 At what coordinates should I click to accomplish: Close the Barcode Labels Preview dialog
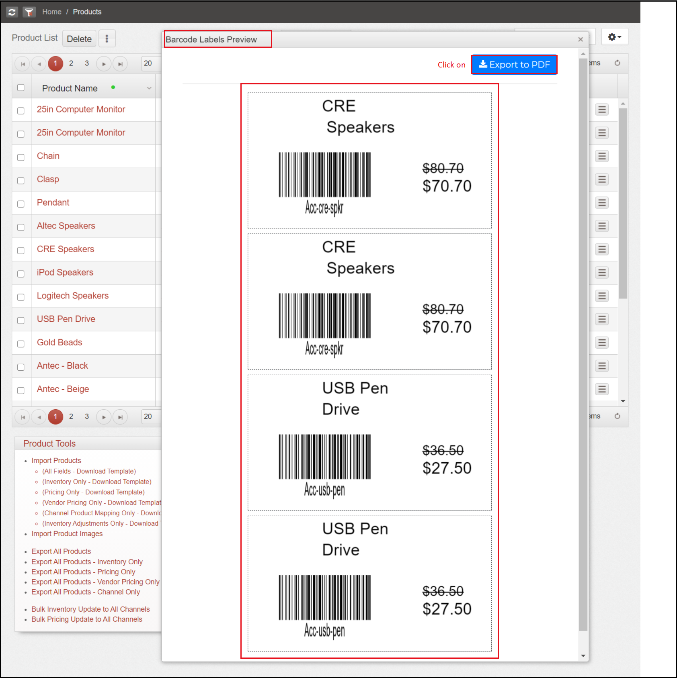[581, 39]
